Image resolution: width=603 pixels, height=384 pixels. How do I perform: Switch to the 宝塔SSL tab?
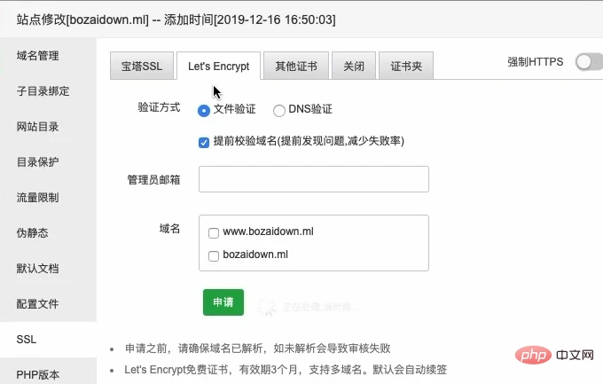[x=142, y=66]
